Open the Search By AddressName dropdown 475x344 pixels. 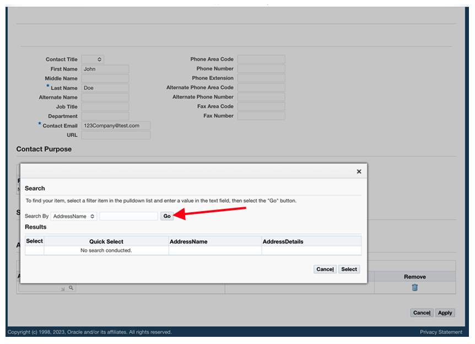click(x=74, y=216)
